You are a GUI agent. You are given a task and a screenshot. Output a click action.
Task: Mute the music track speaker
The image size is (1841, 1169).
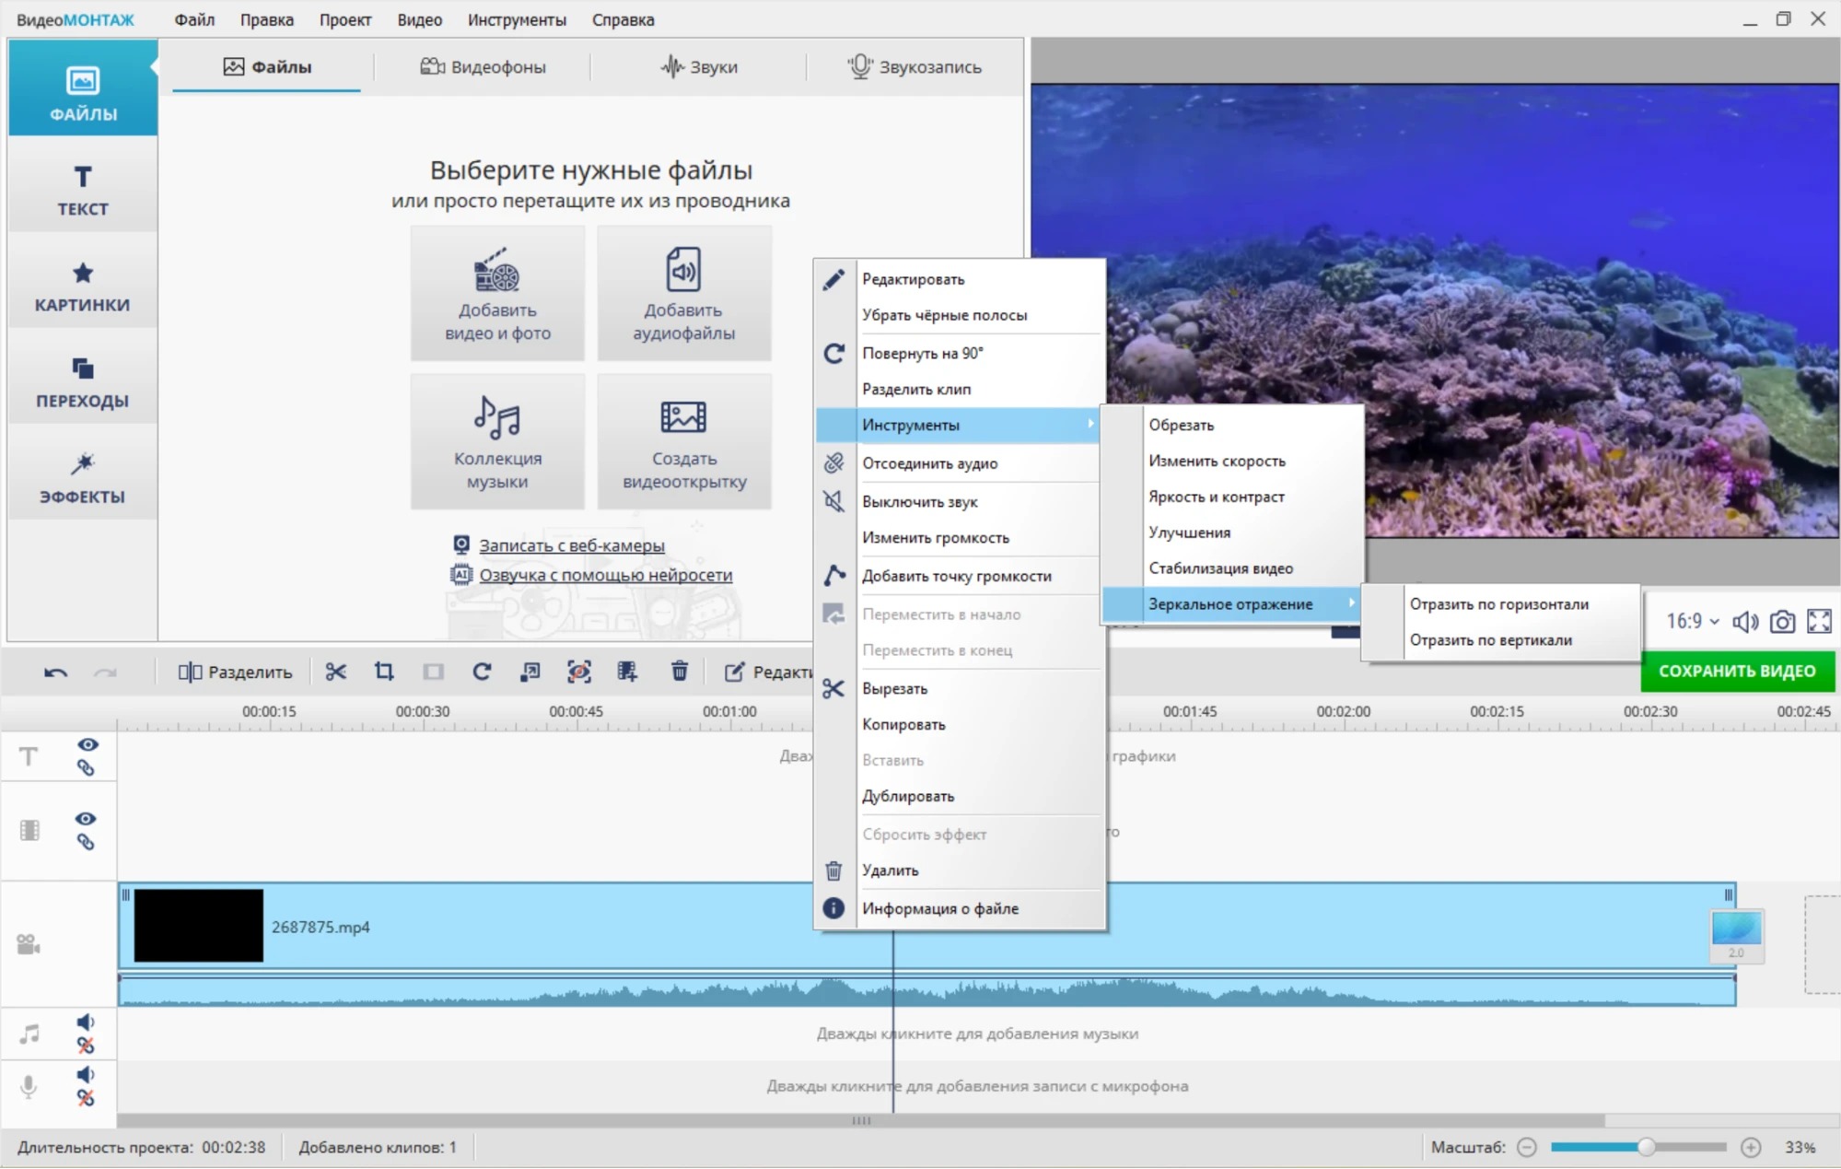point(86,1022)
